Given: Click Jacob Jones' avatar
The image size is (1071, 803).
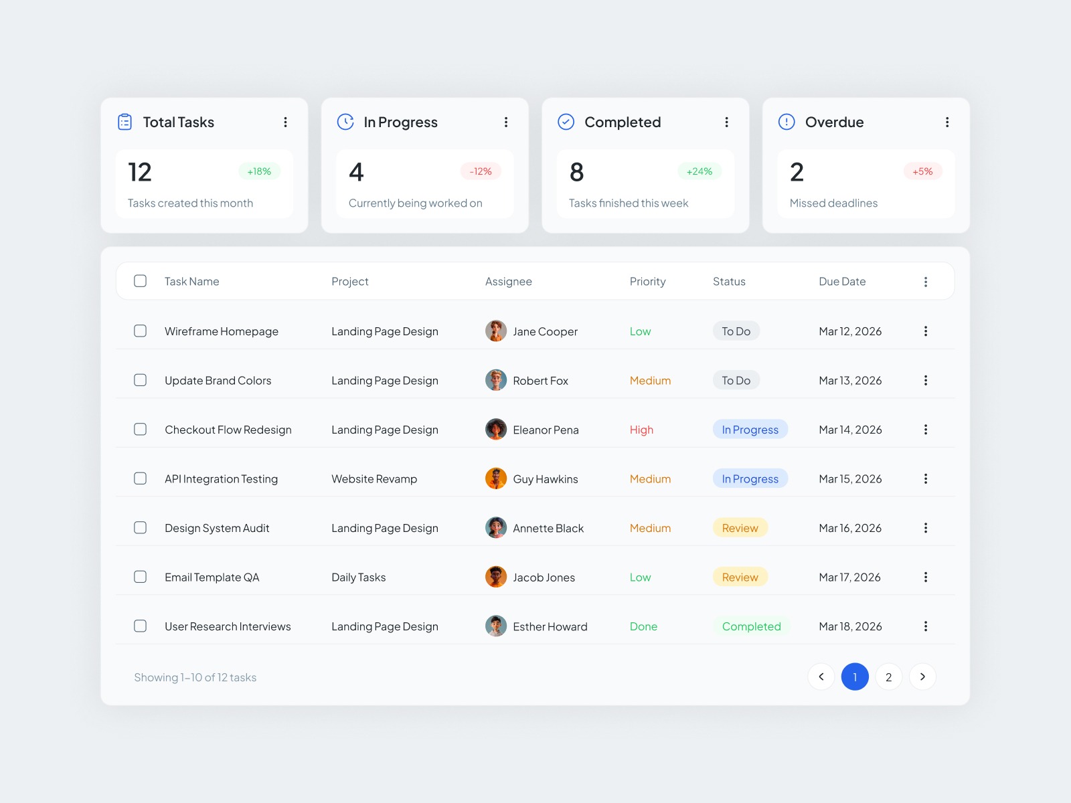Looking at the screenshot, I should [x=496, y=577].
